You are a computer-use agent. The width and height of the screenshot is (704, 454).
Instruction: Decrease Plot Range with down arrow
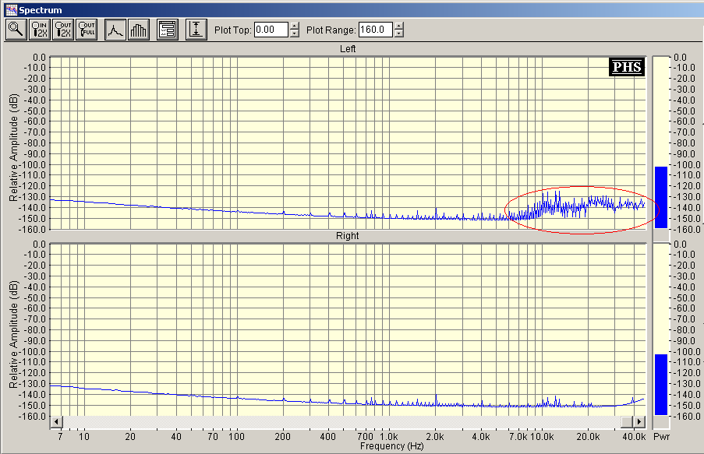coord(399,34)
